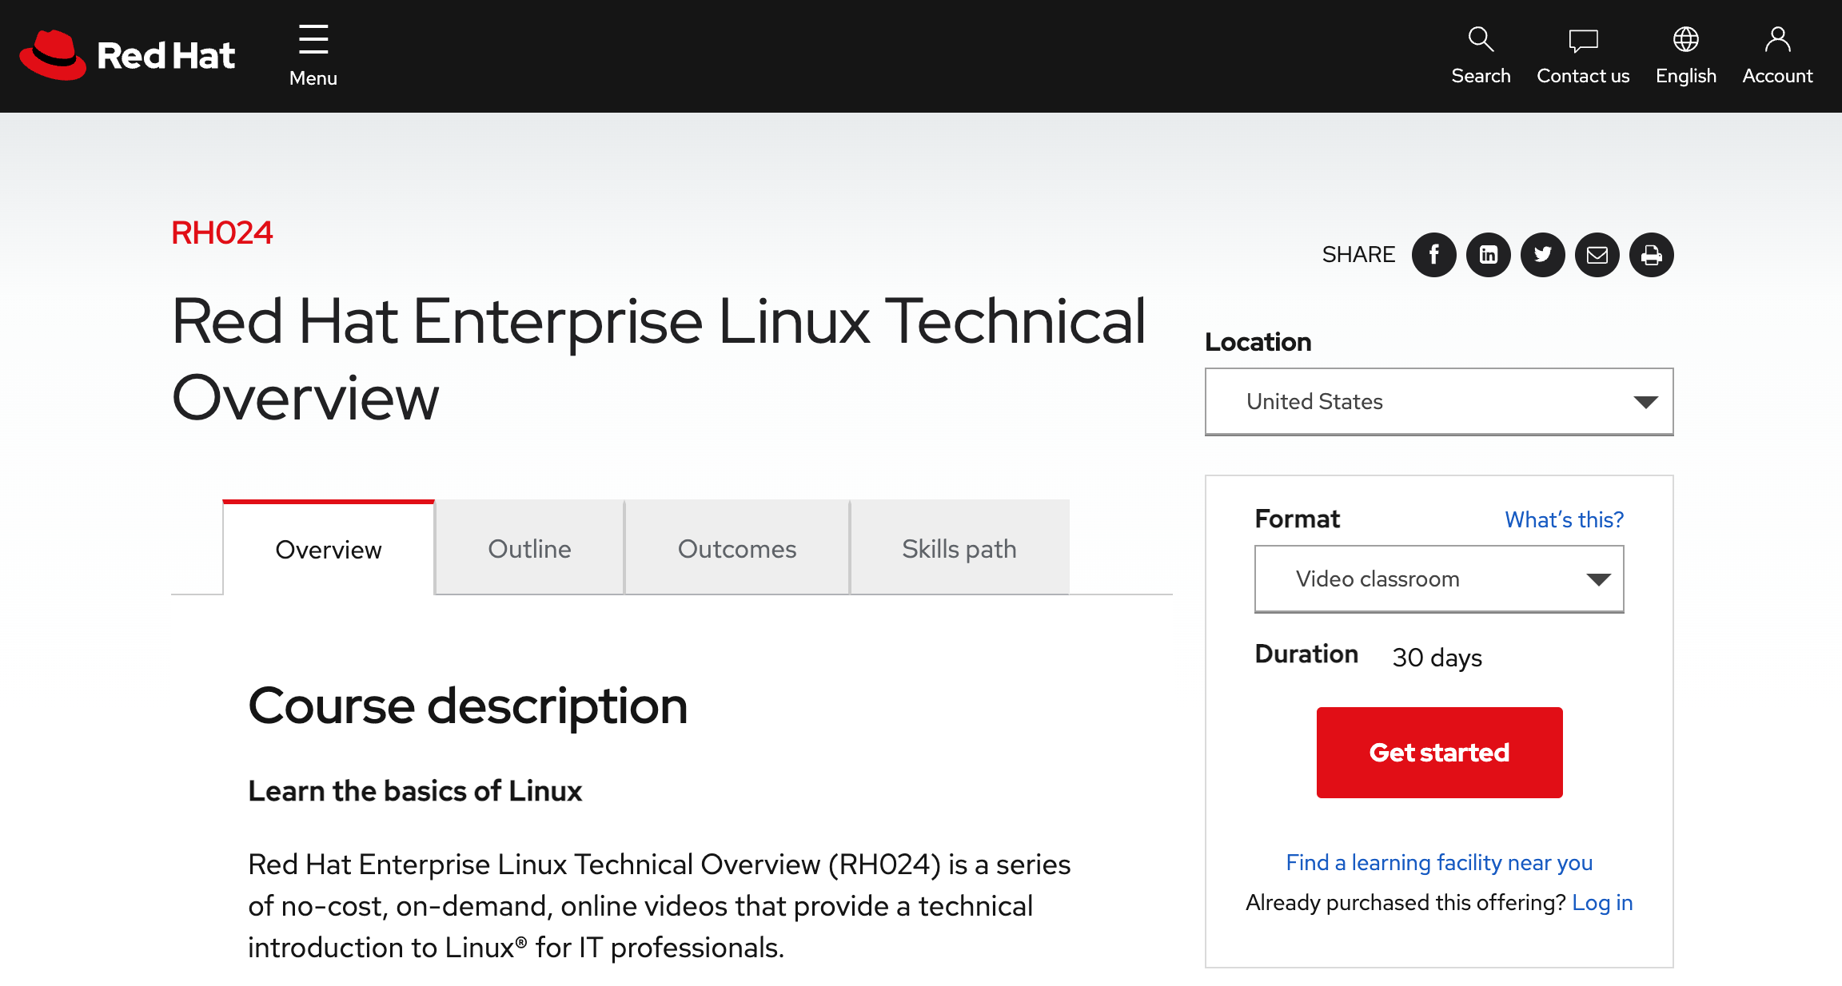Open the English language globe selector
This screenshot has height=986, width=1842.
coord(1686,55)
